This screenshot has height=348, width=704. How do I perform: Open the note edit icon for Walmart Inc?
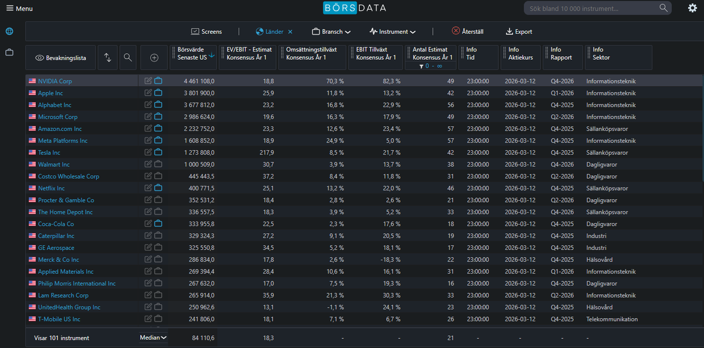point(148,165)
